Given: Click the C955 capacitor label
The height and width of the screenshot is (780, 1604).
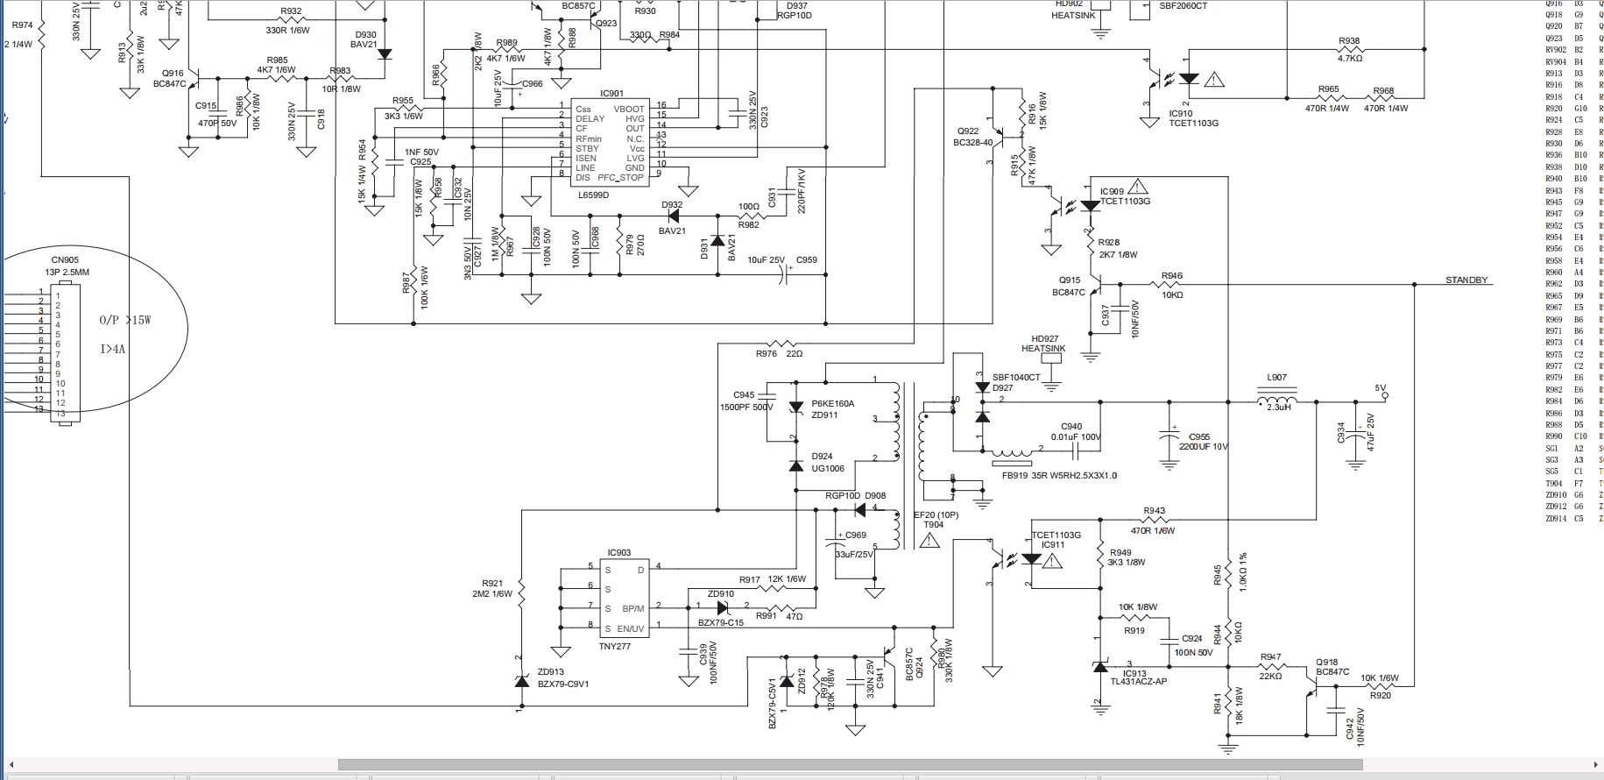Looking at the screenshot, I should (x=1199, y=436).
